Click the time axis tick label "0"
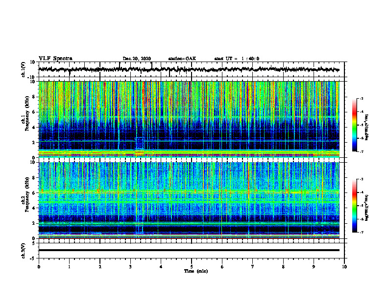The image size is (388, 299). pyautogui.click(x=39, y=267)
